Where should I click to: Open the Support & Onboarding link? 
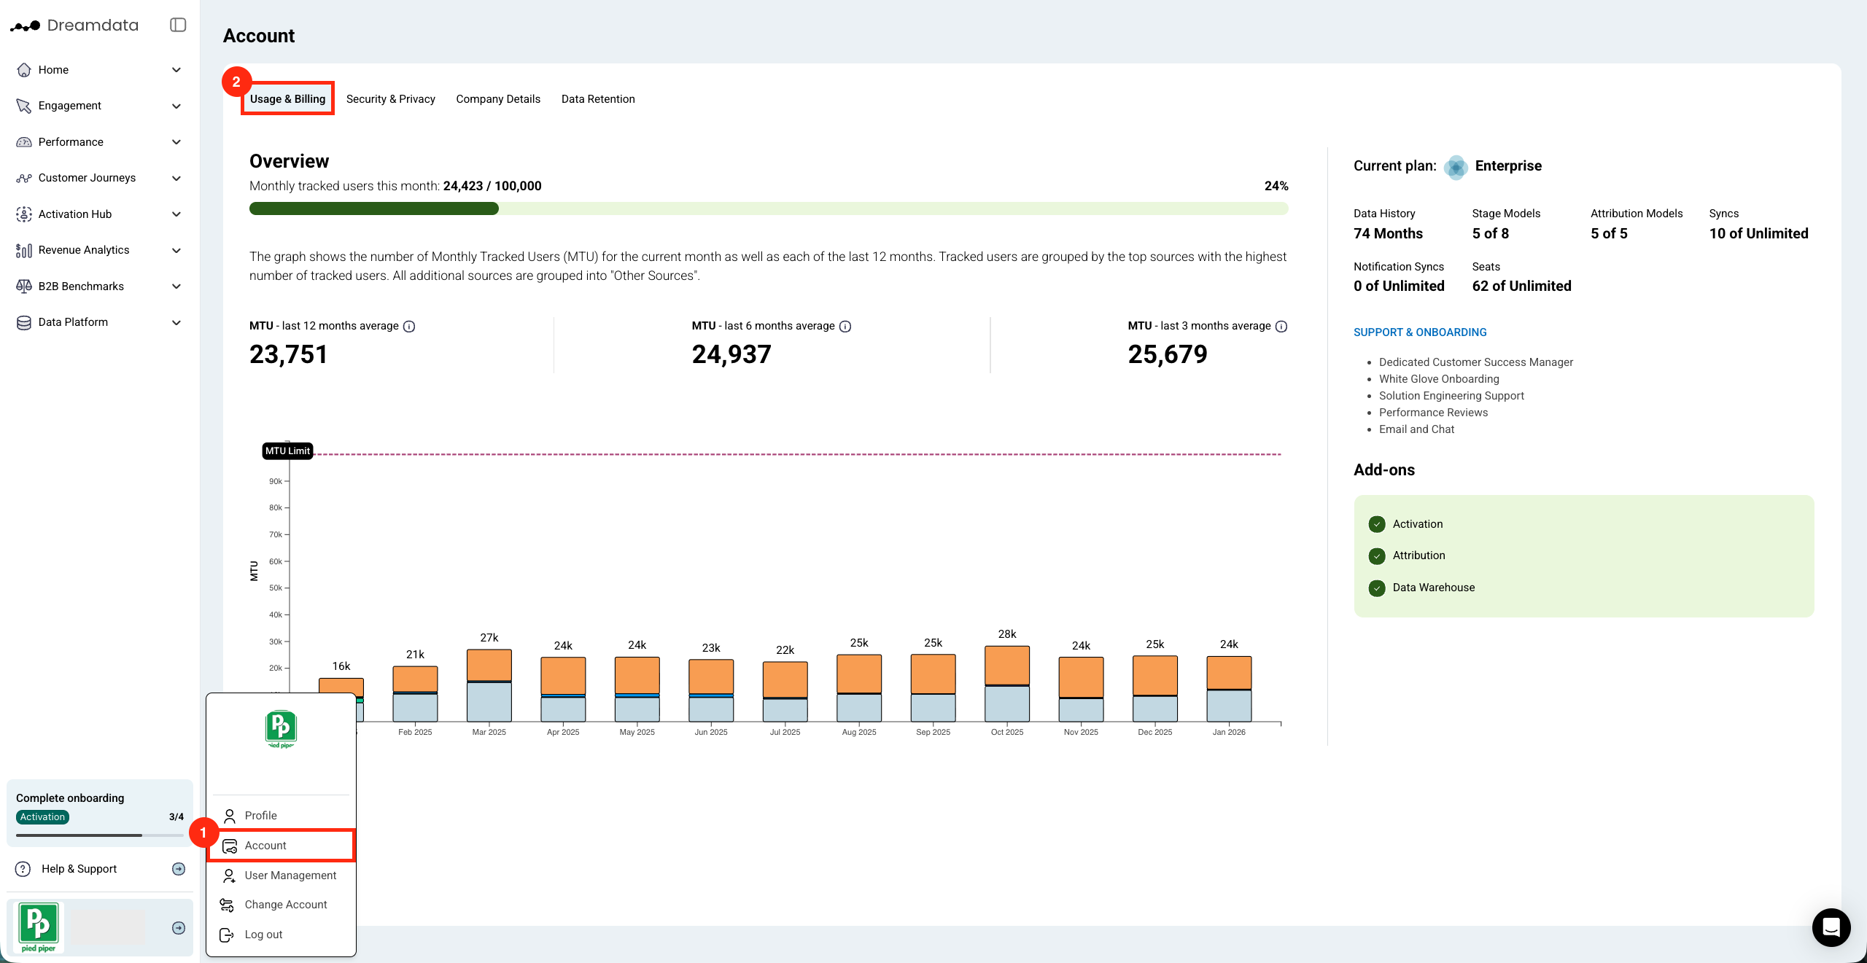(1419, 332)
